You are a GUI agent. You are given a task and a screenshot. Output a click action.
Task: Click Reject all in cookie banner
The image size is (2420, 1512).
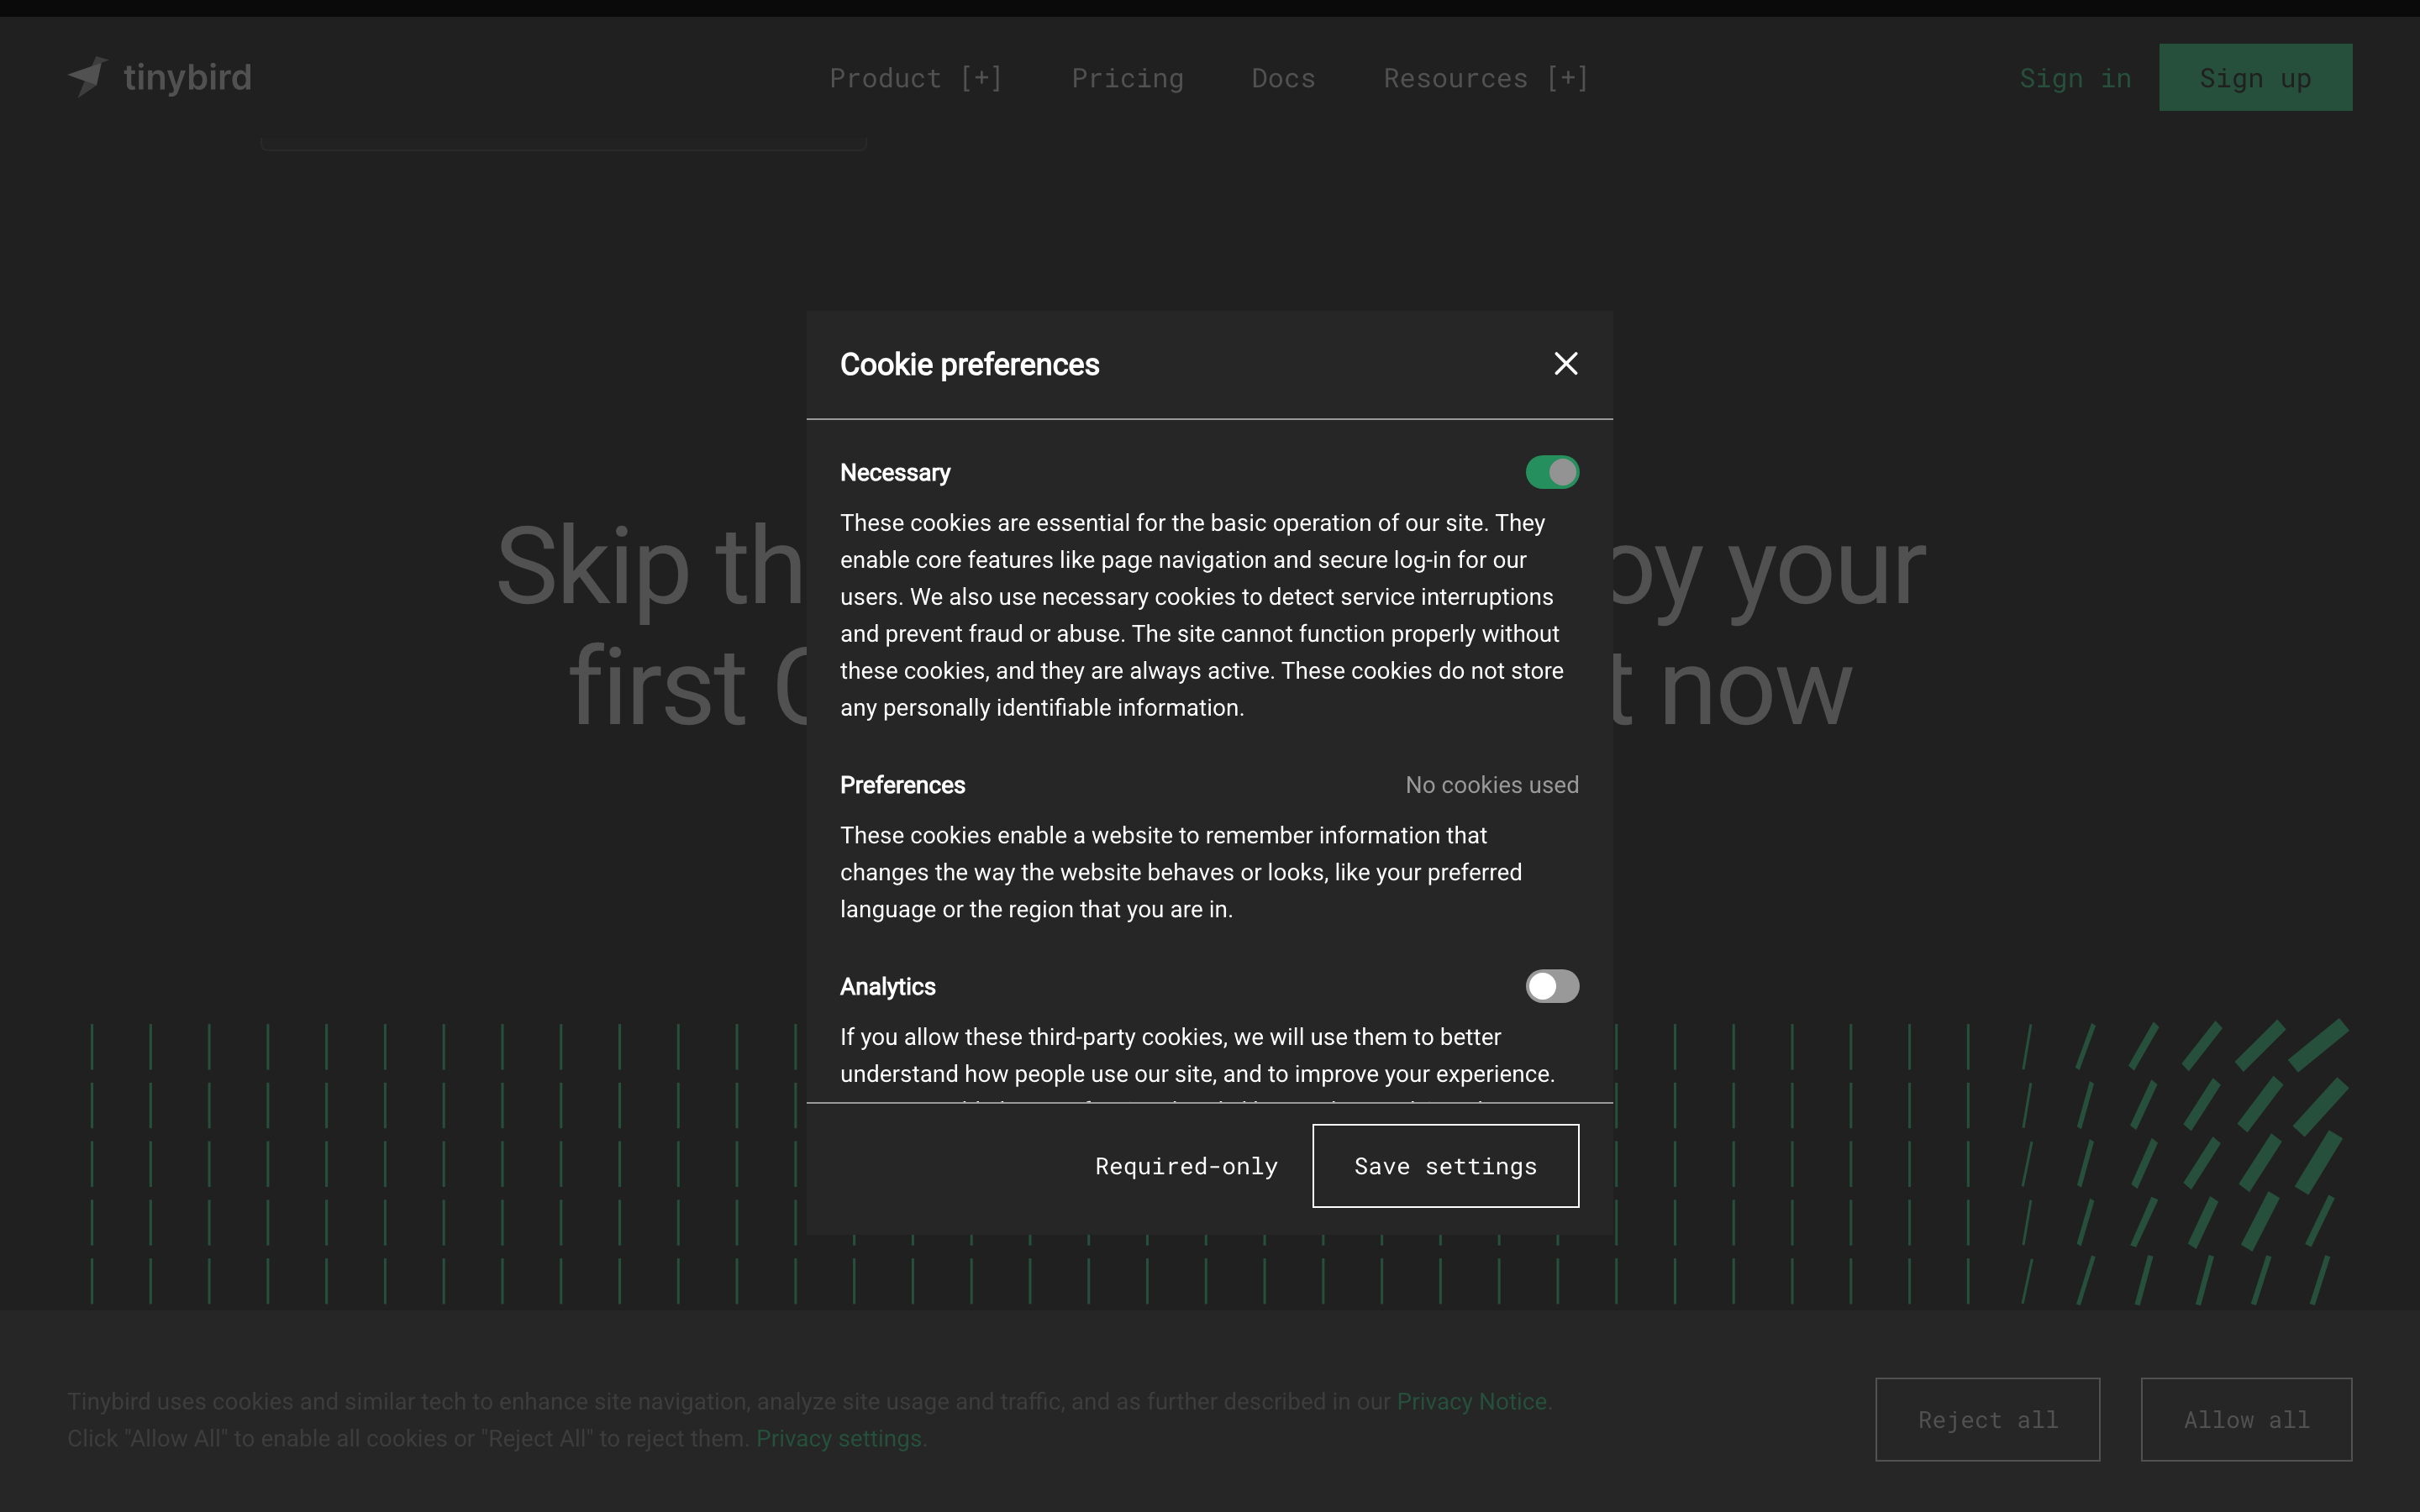click(1987, 1419)
